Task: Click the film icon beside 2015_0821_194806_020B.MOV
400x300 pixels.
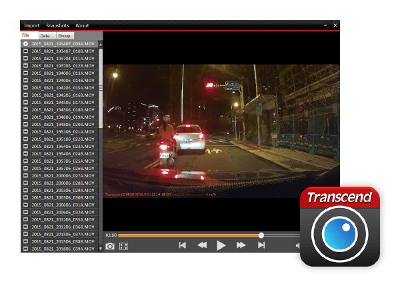Action: click(26, 124)
